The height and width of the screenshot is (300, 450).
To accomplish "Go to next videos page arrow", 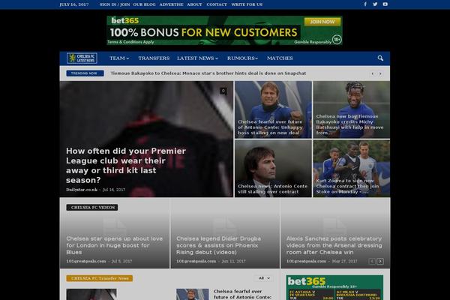I will tap(380, 261).
